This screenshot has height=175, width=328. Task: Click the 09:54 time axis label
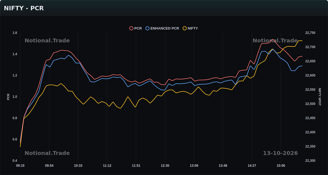click(x=49, y=165)
